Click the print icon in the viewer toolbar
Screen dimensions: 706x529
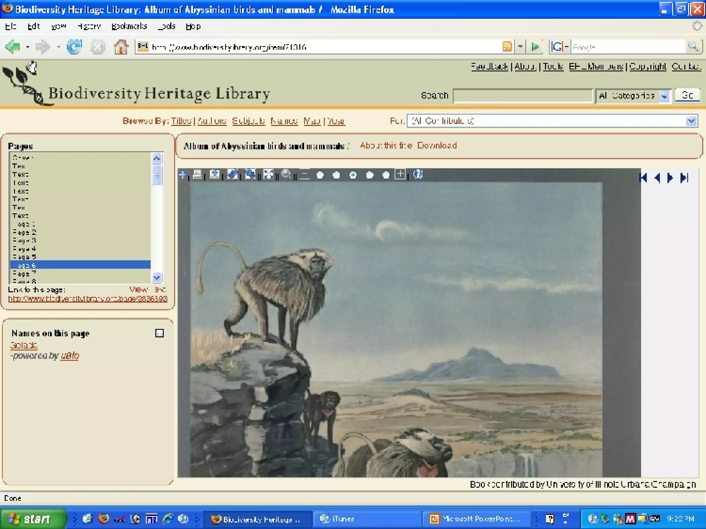pos(197,175)
